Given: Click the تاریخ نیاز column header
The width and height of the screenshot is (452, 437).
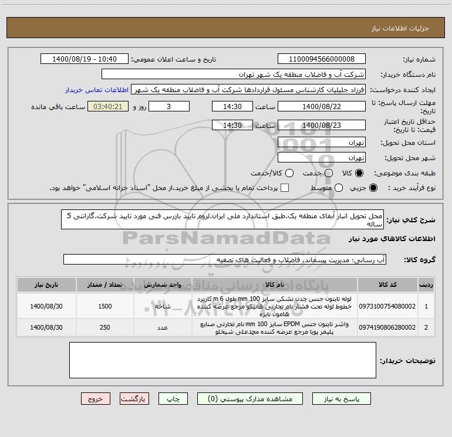Looking at the screenshot, I should tap(46, 285).
